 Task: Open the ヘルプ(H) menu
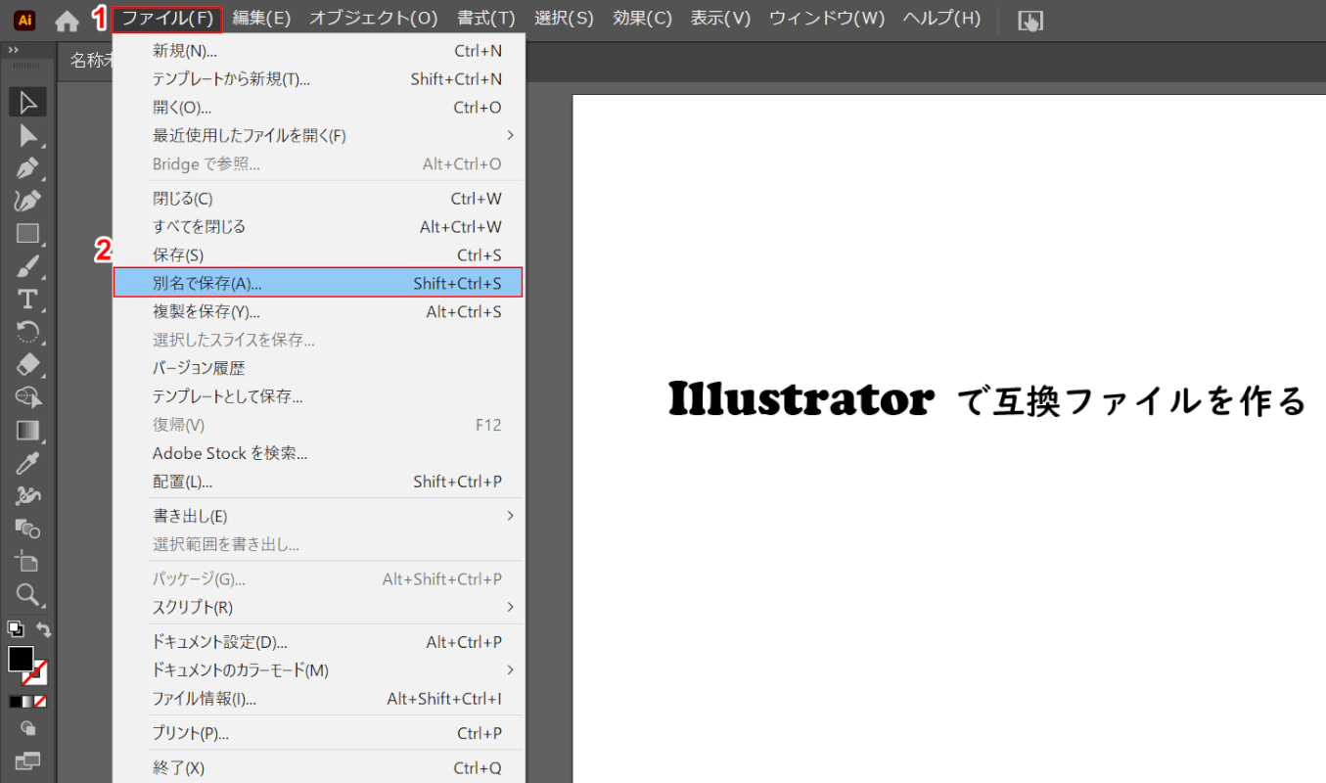(941, 19)
